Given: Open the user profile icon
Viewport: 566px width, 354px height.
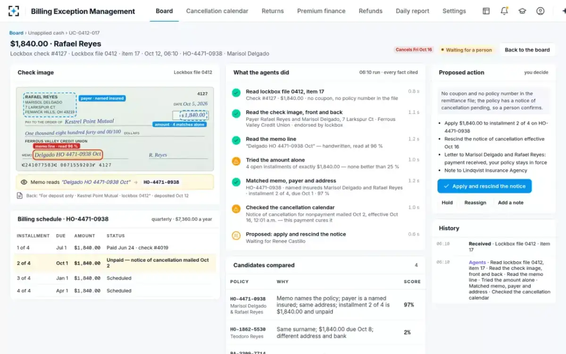Looking at the screenshot, I should pos(541,11).
